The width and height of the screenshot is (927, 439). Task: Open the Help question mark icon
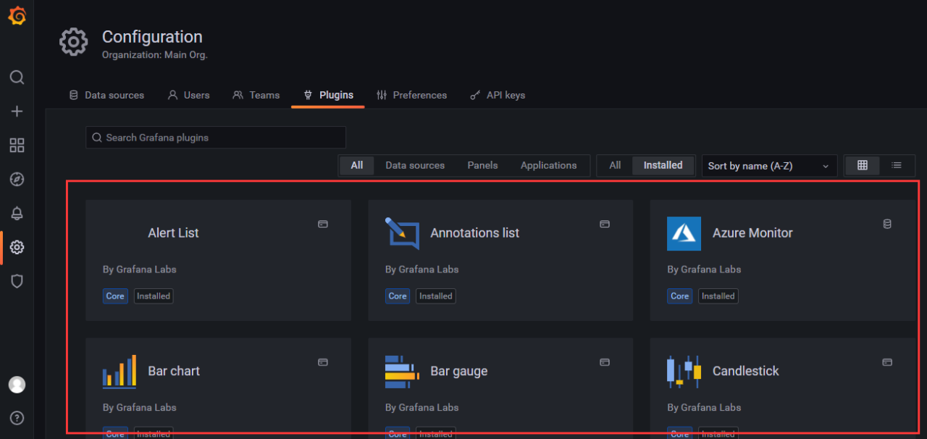(17, 418)
